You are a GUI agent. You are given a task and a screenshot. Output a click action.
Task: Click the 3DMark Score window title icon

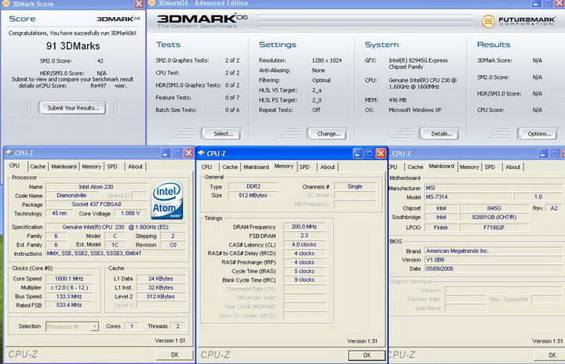pos(6,4)
